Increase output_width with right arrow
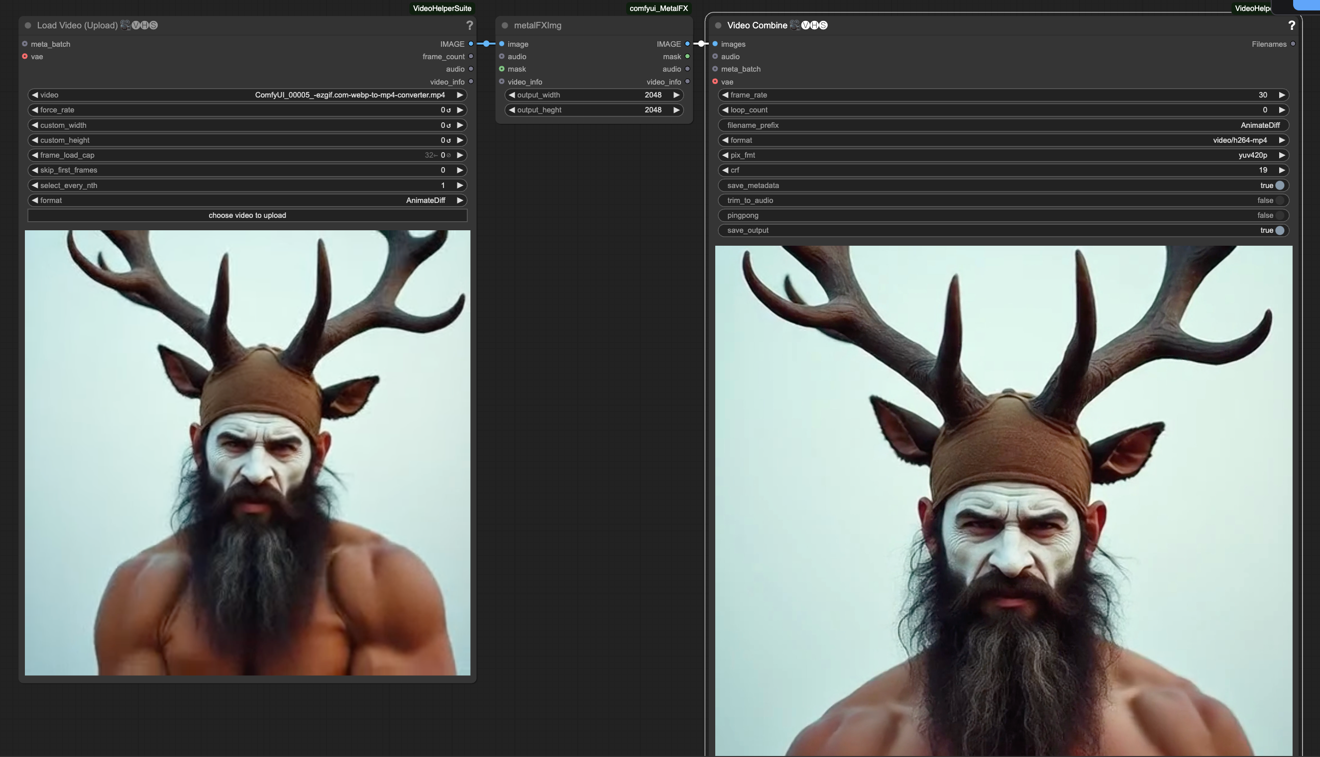Viewport: 1320px width, 757px height. [x=676, y=95]
